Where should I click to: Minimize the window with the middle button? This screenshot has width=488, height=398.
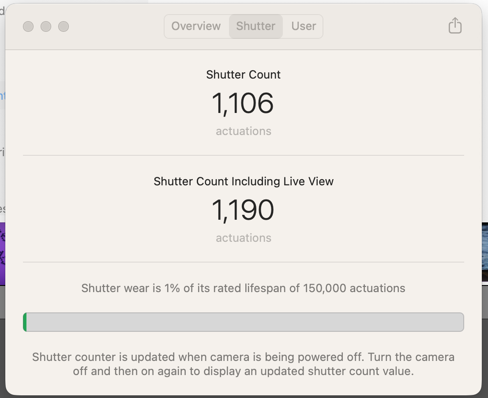(x=46, y=26)
